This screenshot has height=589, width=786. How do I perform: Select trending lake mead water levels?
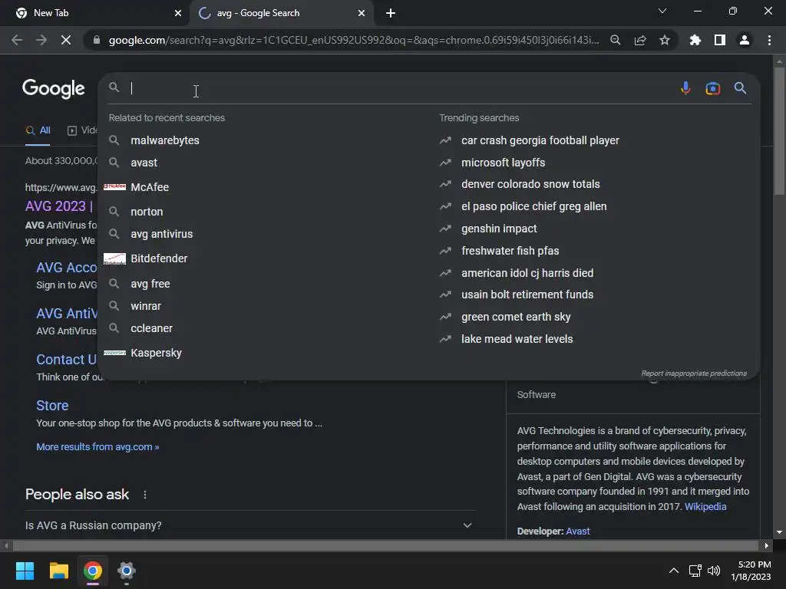click(517, 339)
